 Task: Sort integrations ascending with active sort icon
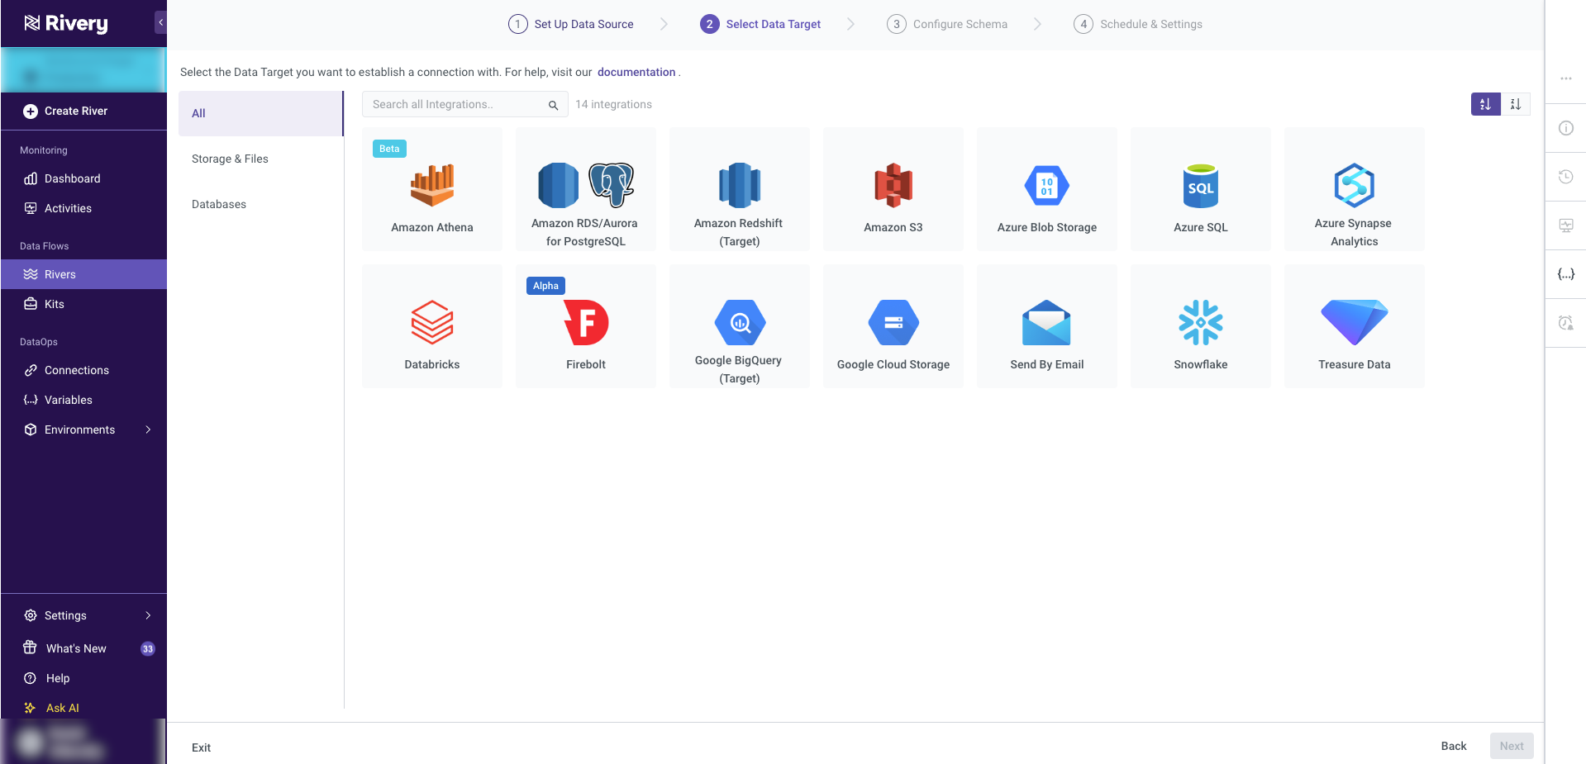coord(1485,104)
